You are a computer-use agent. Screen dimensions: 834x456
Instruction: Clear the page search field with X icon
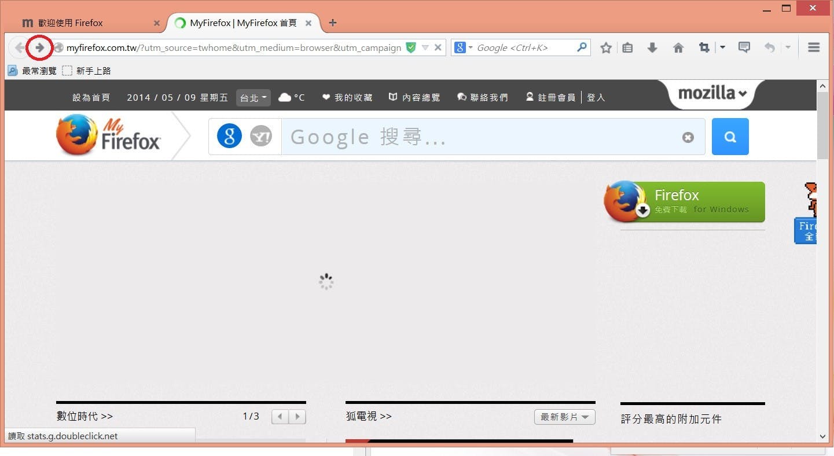tap(688, 137)
